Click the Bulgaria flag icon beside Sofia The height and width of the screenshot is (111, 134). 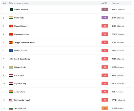click(x=11, y=108)
